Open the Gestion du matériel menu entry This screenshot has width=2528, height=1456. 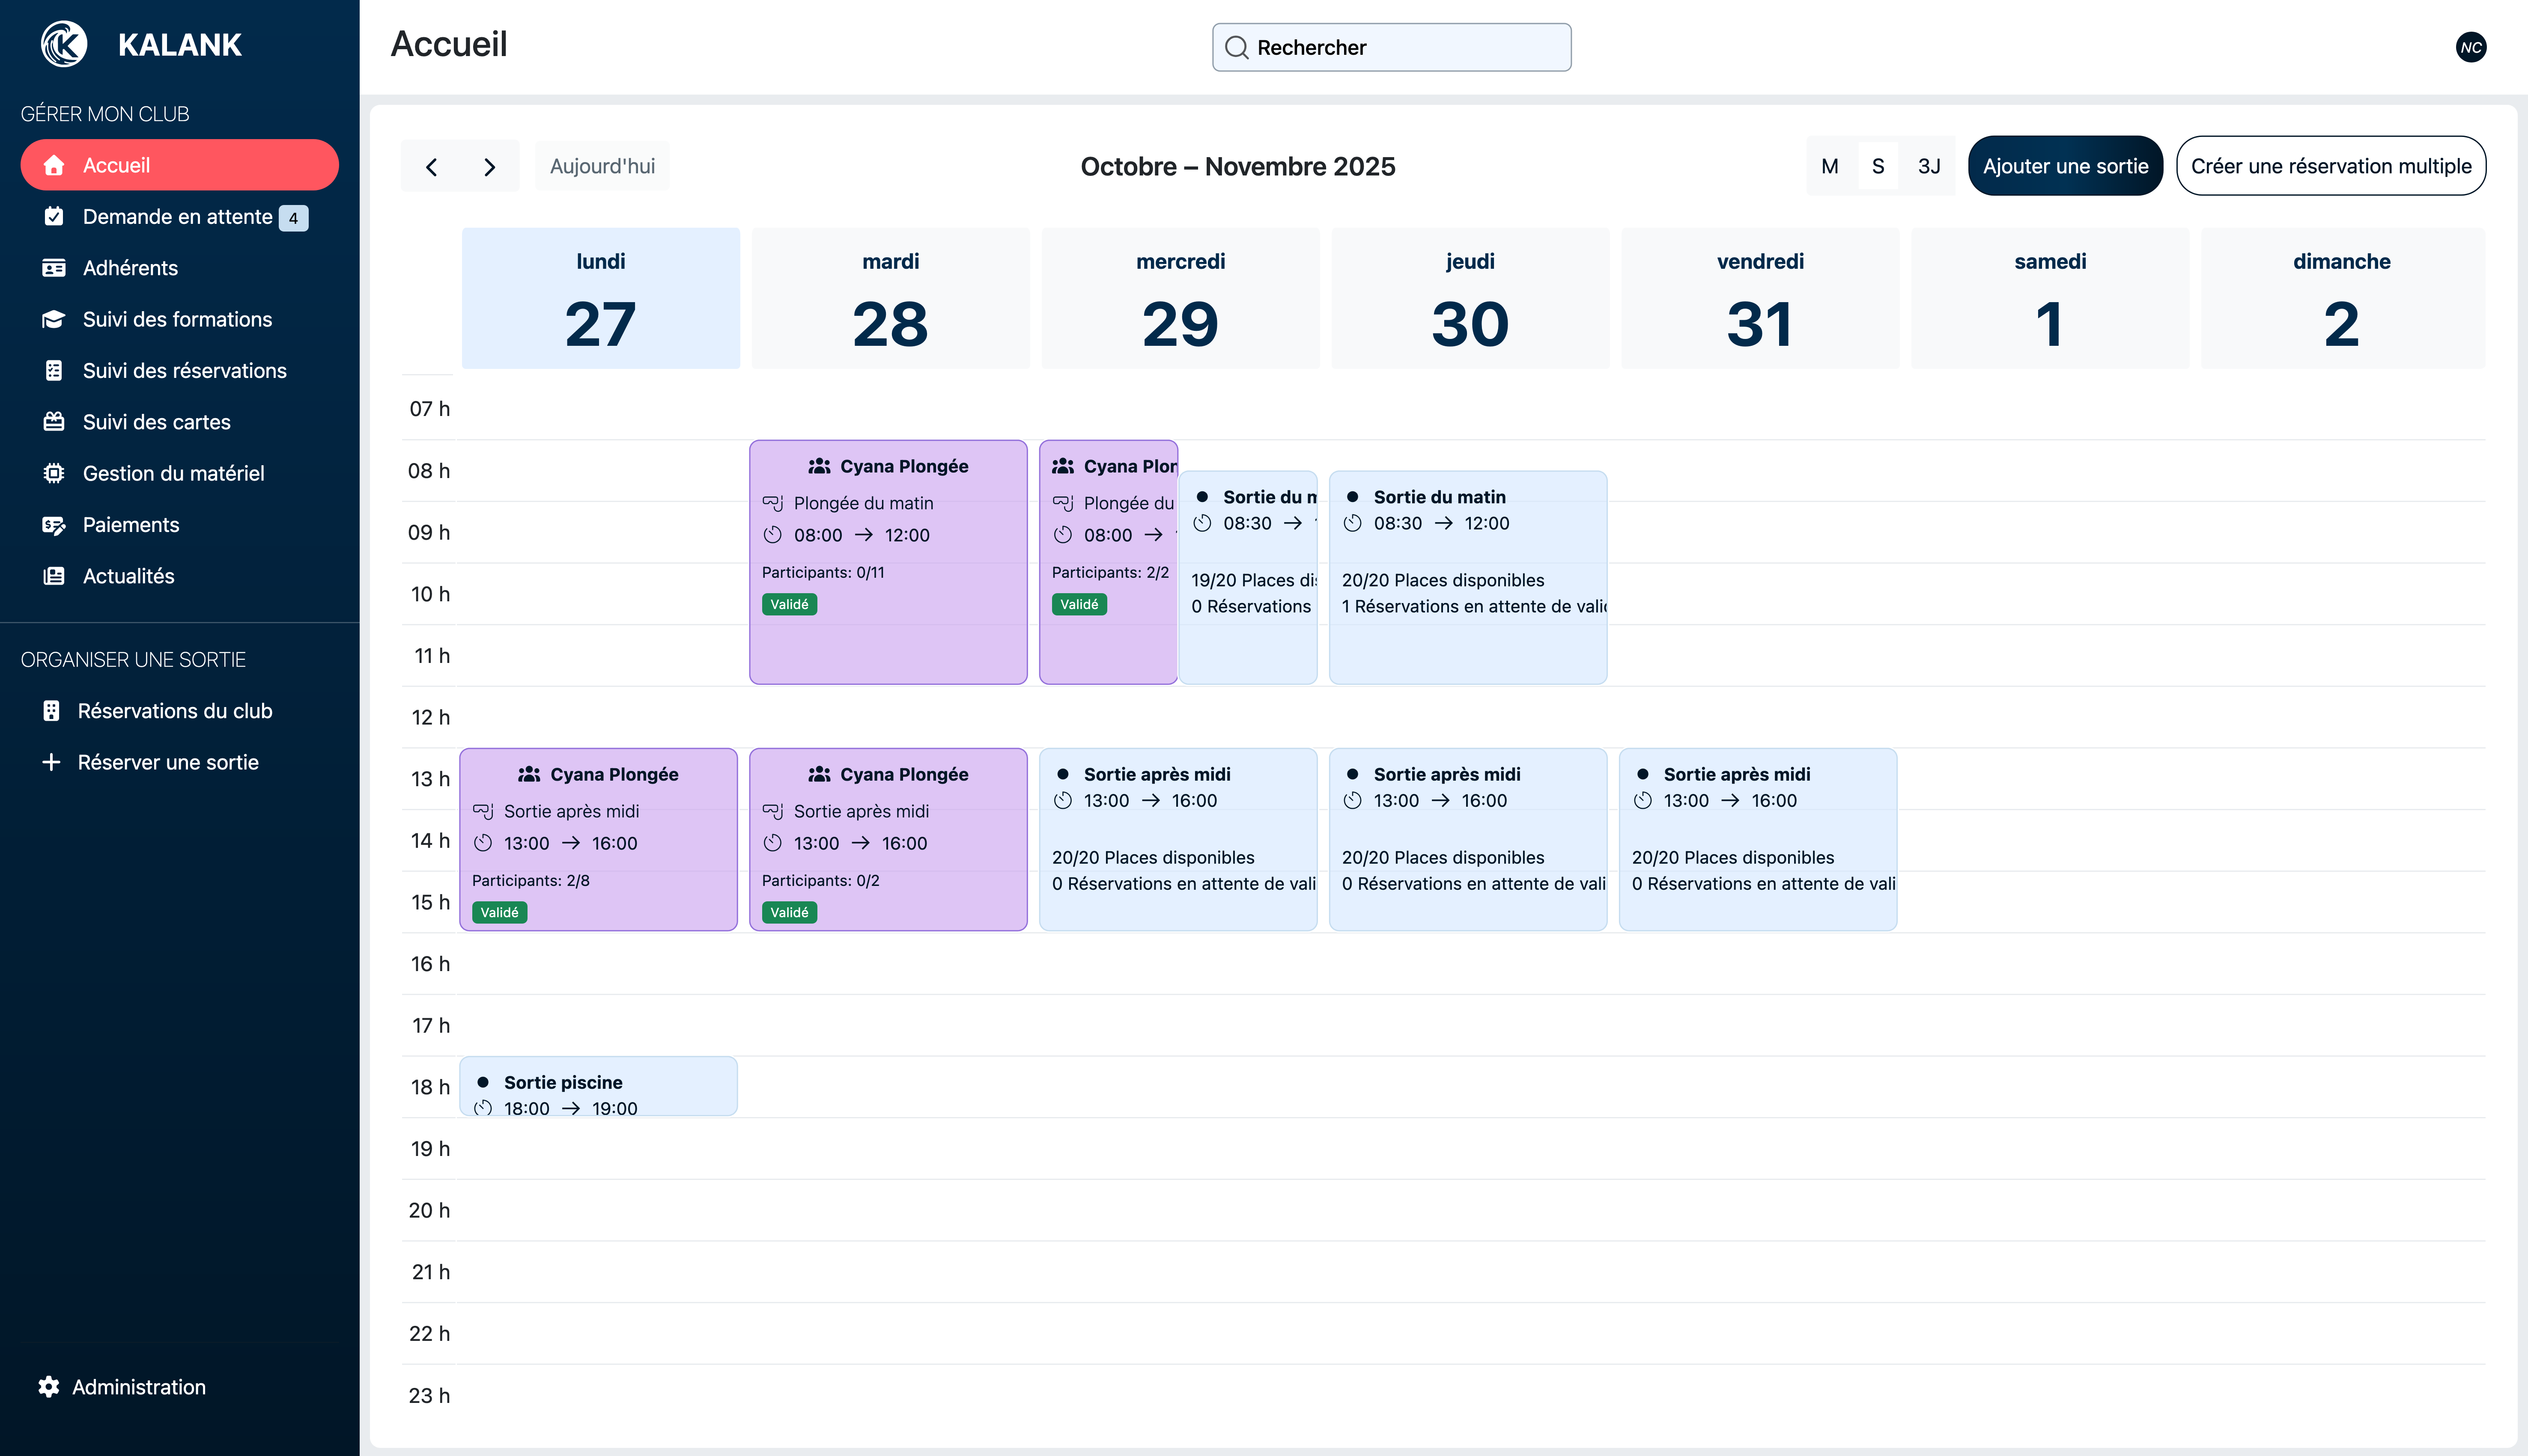tap(180, 473)
